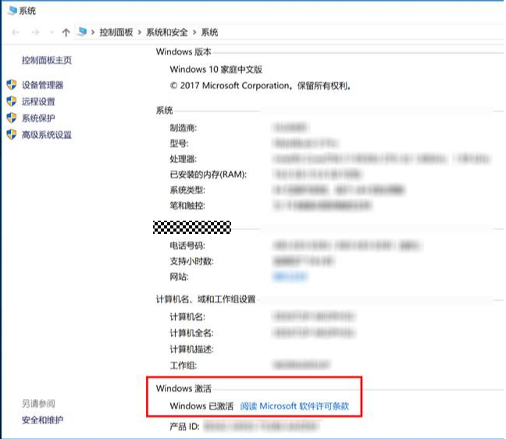Expand chevron after 系统和安全 breadcrumb

coord(196,33)
